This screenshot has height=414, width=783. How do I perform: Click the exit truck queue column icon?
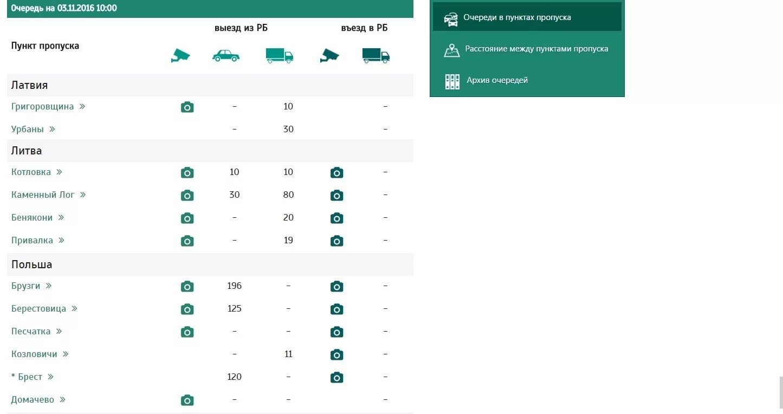point(280,55)
